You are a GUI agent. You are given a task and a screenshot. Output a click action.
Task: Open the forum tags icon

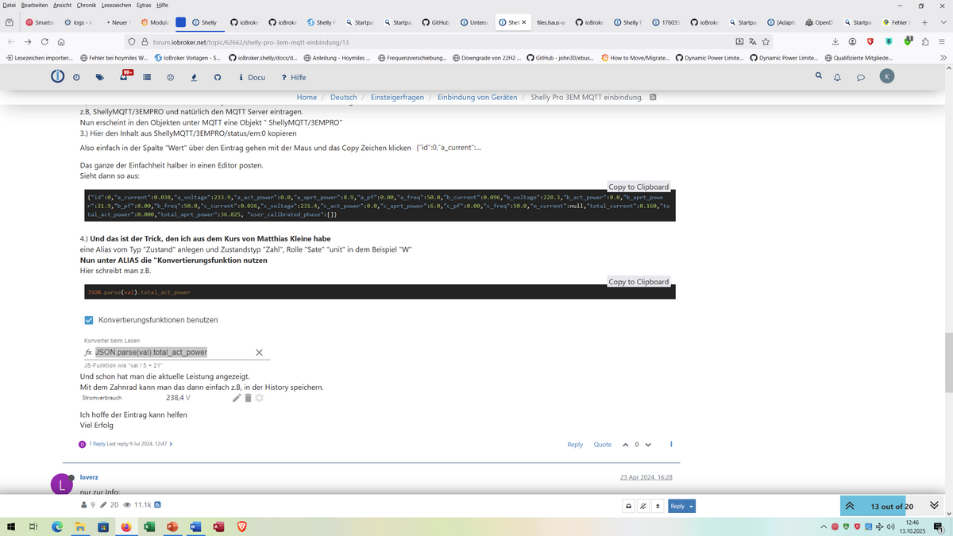[99, 77]
